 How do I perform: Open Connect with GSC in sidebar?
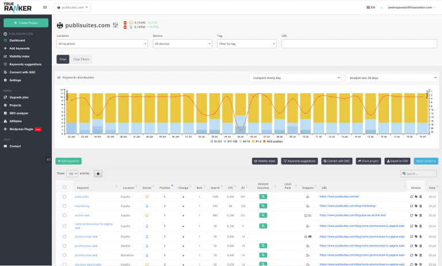(22, 72)
